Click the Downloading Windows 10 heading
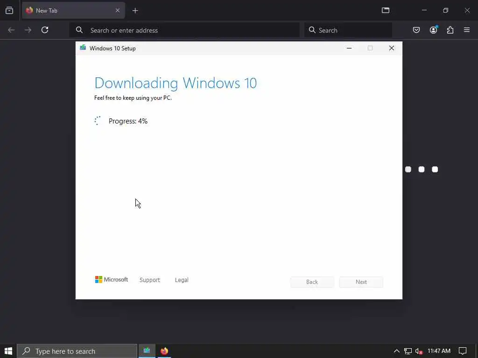Screen dimensions: 478x358 [x=176, y=83]
